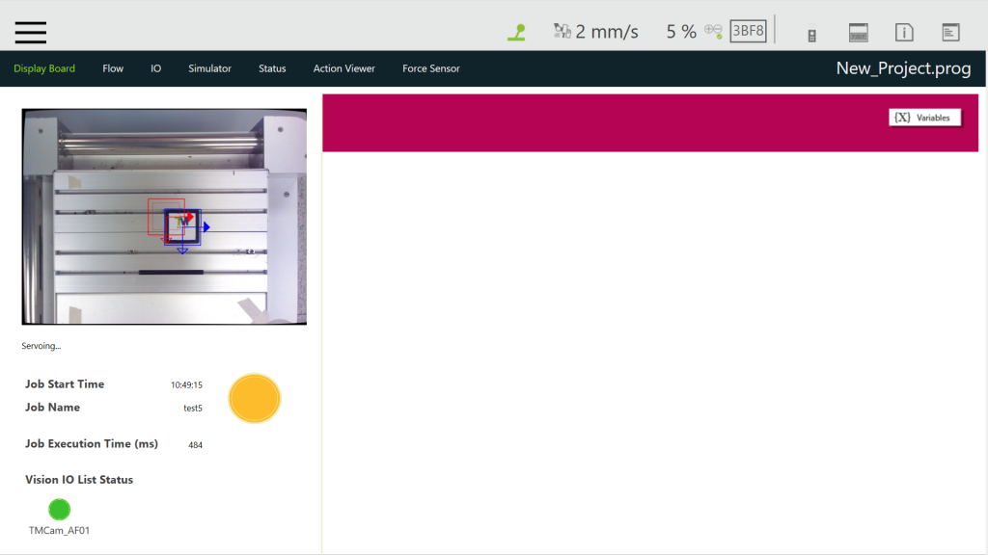
Task: Click the robot stick controller icon
Action: pyautogui.click(x=812, y=34)
